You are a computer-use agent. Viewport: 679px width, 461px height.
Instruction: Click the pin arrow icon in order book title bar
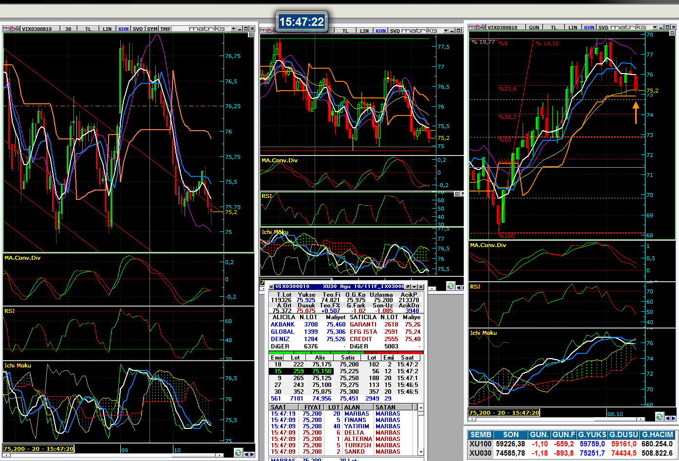pyautogui.click(x=408, y=287)
